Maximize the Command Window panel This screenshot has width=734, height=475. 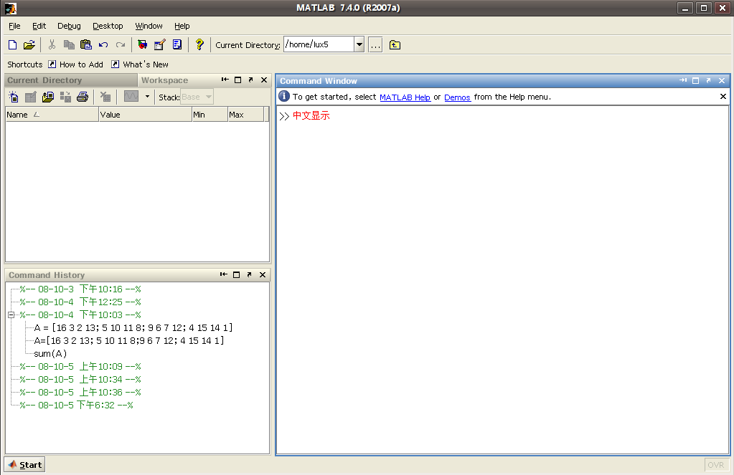696,81
